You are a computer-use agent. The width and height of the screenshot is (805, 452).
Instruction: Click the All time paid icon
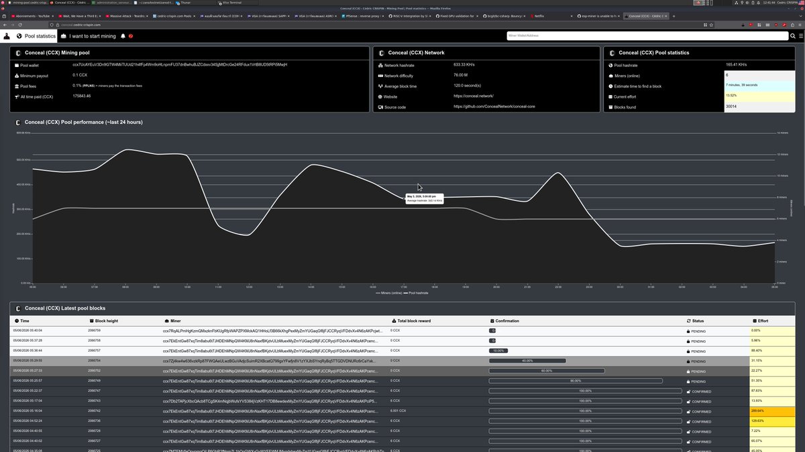[x=16, y=97]
